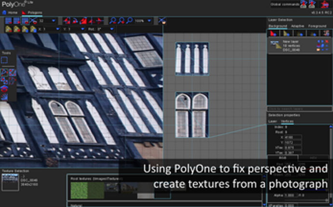Open the X value dropdown in toolbar
This screenshot has height=207, width=333.
pos(57,29)
